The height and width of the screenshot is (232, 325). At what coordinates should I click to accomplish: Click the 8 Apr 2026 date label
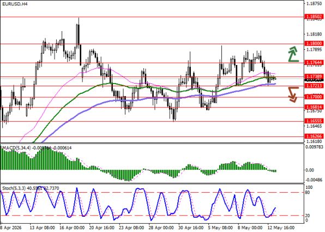10,228
